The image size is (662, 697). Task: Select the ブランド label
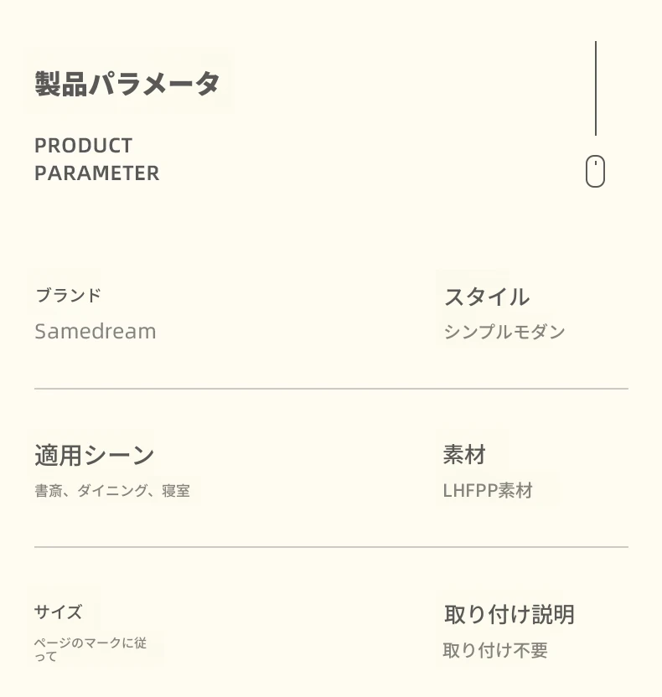[68, 296]
